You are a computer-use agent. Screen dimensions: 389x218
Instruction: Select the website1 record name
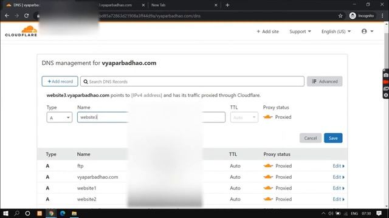(86, 188)
